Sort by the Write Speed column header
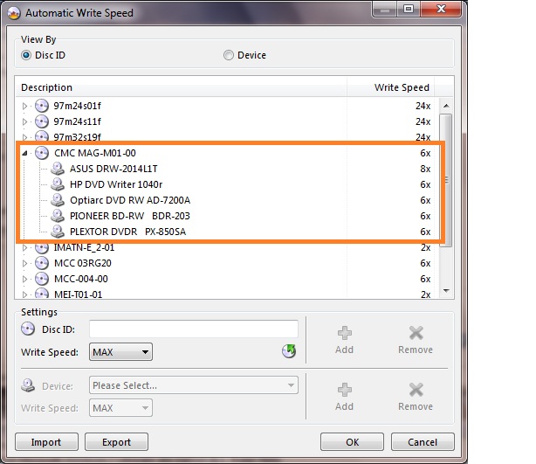Viewport: 536px width, 464px height. coord(390,87)
